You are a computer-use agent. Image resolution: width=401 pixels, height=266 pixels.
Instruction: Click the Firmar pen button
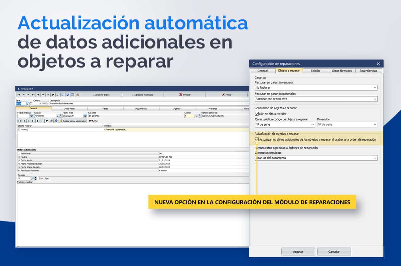226,95
